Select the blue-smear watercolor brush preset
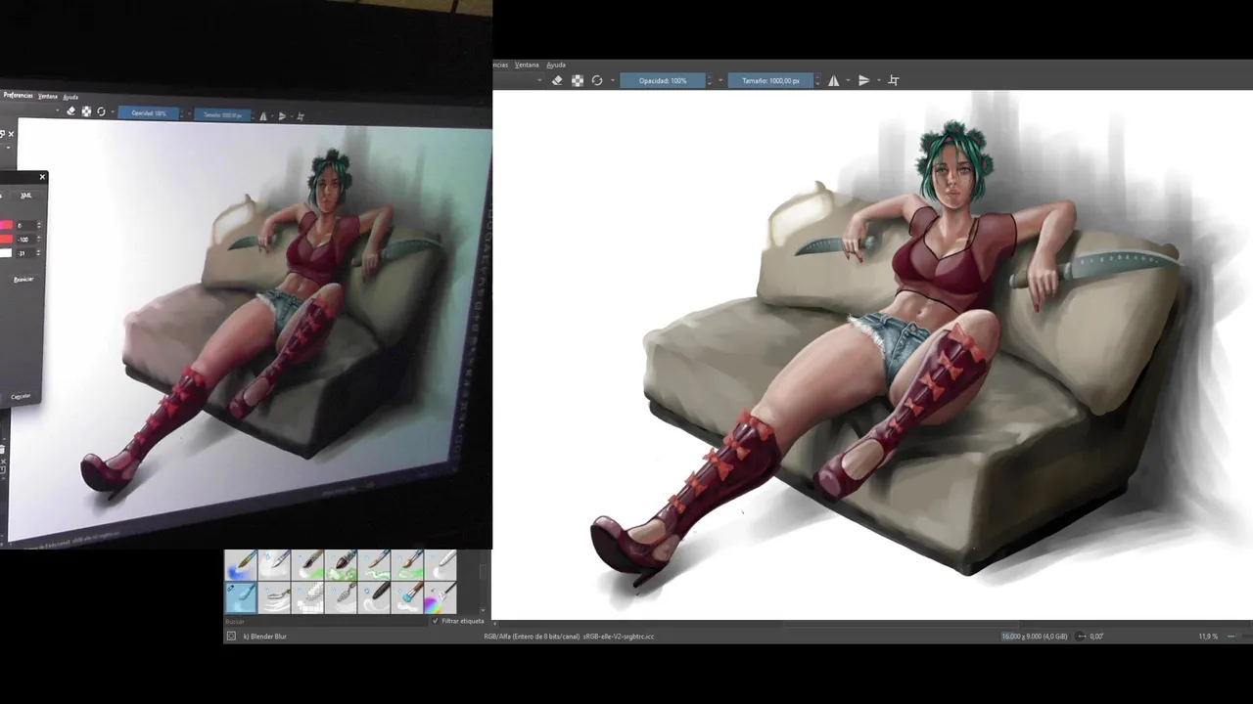The image size is (1253, 704). [241, 565]
